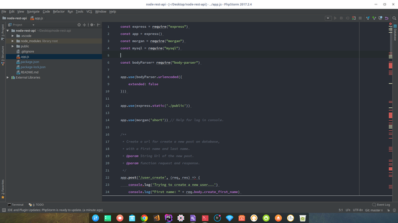The height and width of the screenshot is (223, 398).
Task: Toggle the Structure tool window side tab
Action: click(x=2, y=56)
